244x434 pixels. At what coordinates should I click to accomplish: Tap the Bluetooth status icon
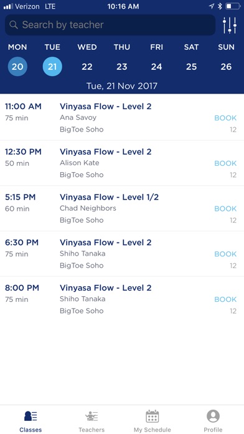coord(220,6)
